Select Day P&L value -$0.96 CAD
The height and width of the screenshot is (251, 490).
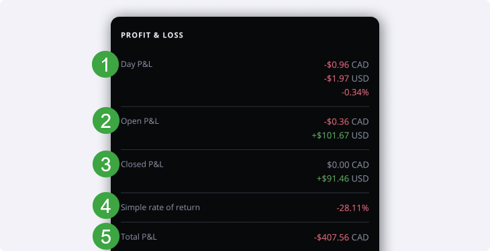point(346,65)
